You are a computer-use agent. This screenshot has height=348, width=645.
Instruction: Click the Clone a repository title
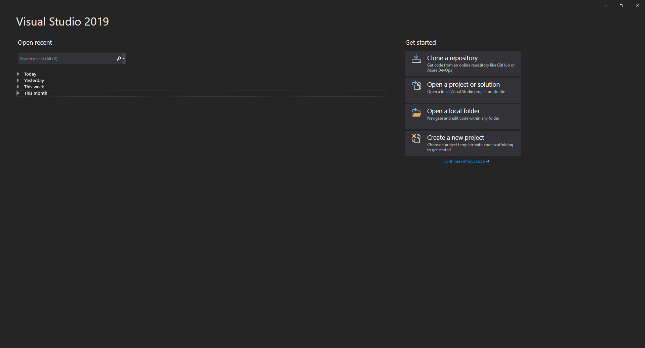pos(452,58)
